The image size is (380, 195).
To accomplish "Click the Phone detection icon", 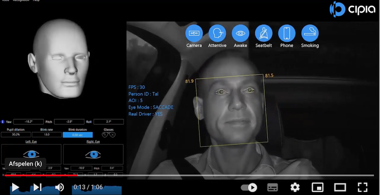I will (287, 33).
